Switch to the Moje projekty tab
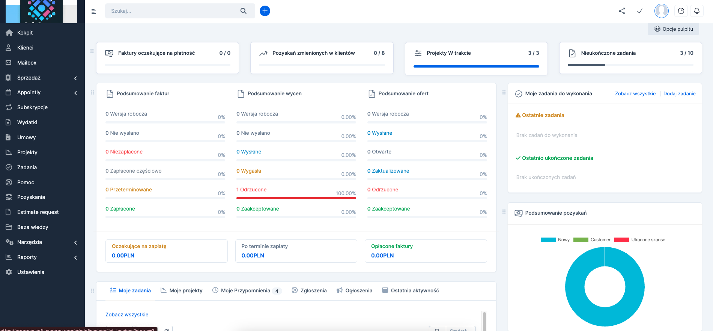713x331 pixels. pyautogui.click(x=182, y=290)
